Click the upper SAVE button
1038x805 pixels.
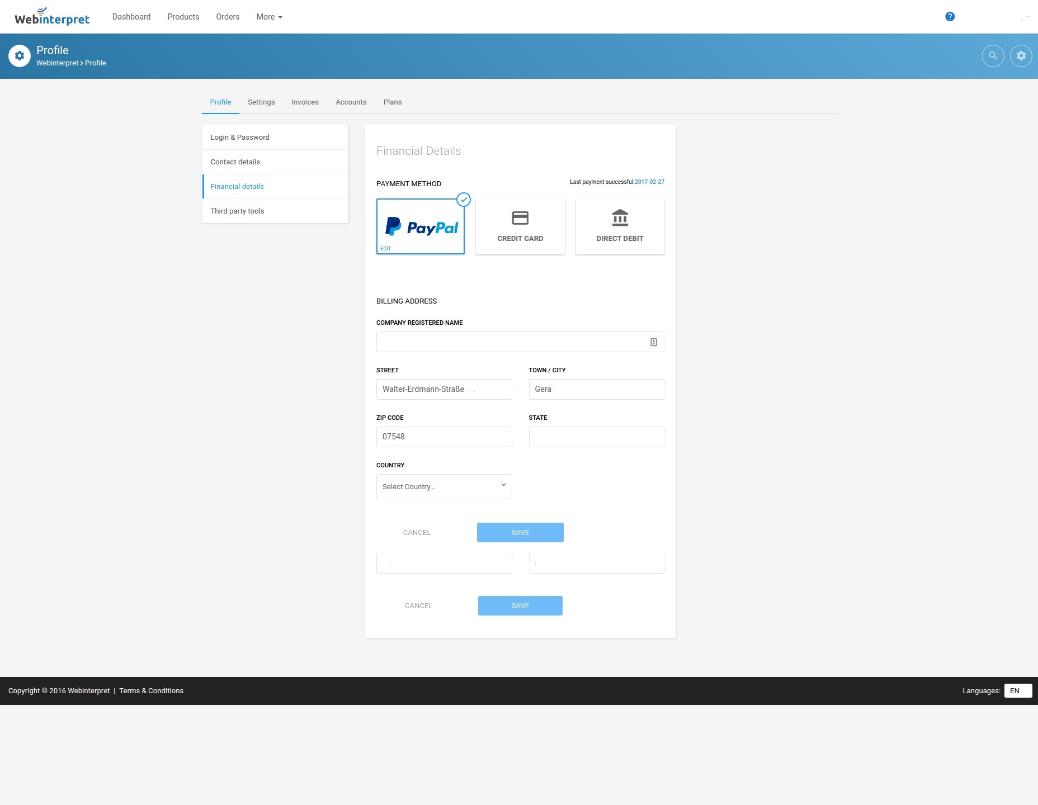click(520, 533)
